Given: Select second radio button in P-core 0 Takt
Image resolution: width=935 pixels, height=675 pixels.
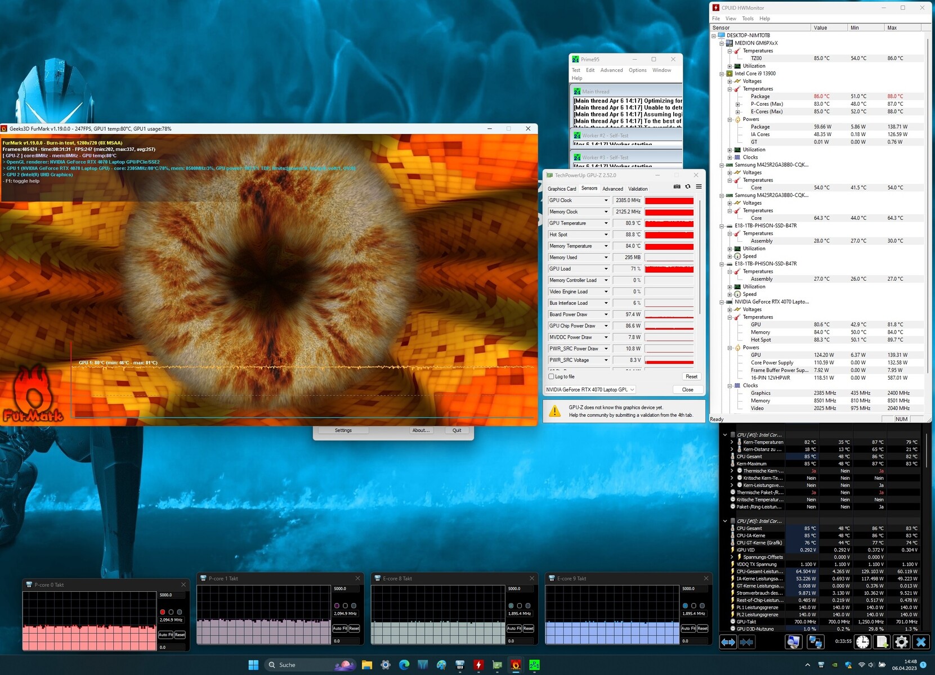Looking at the screenshot, I should [x=171, y=612].
